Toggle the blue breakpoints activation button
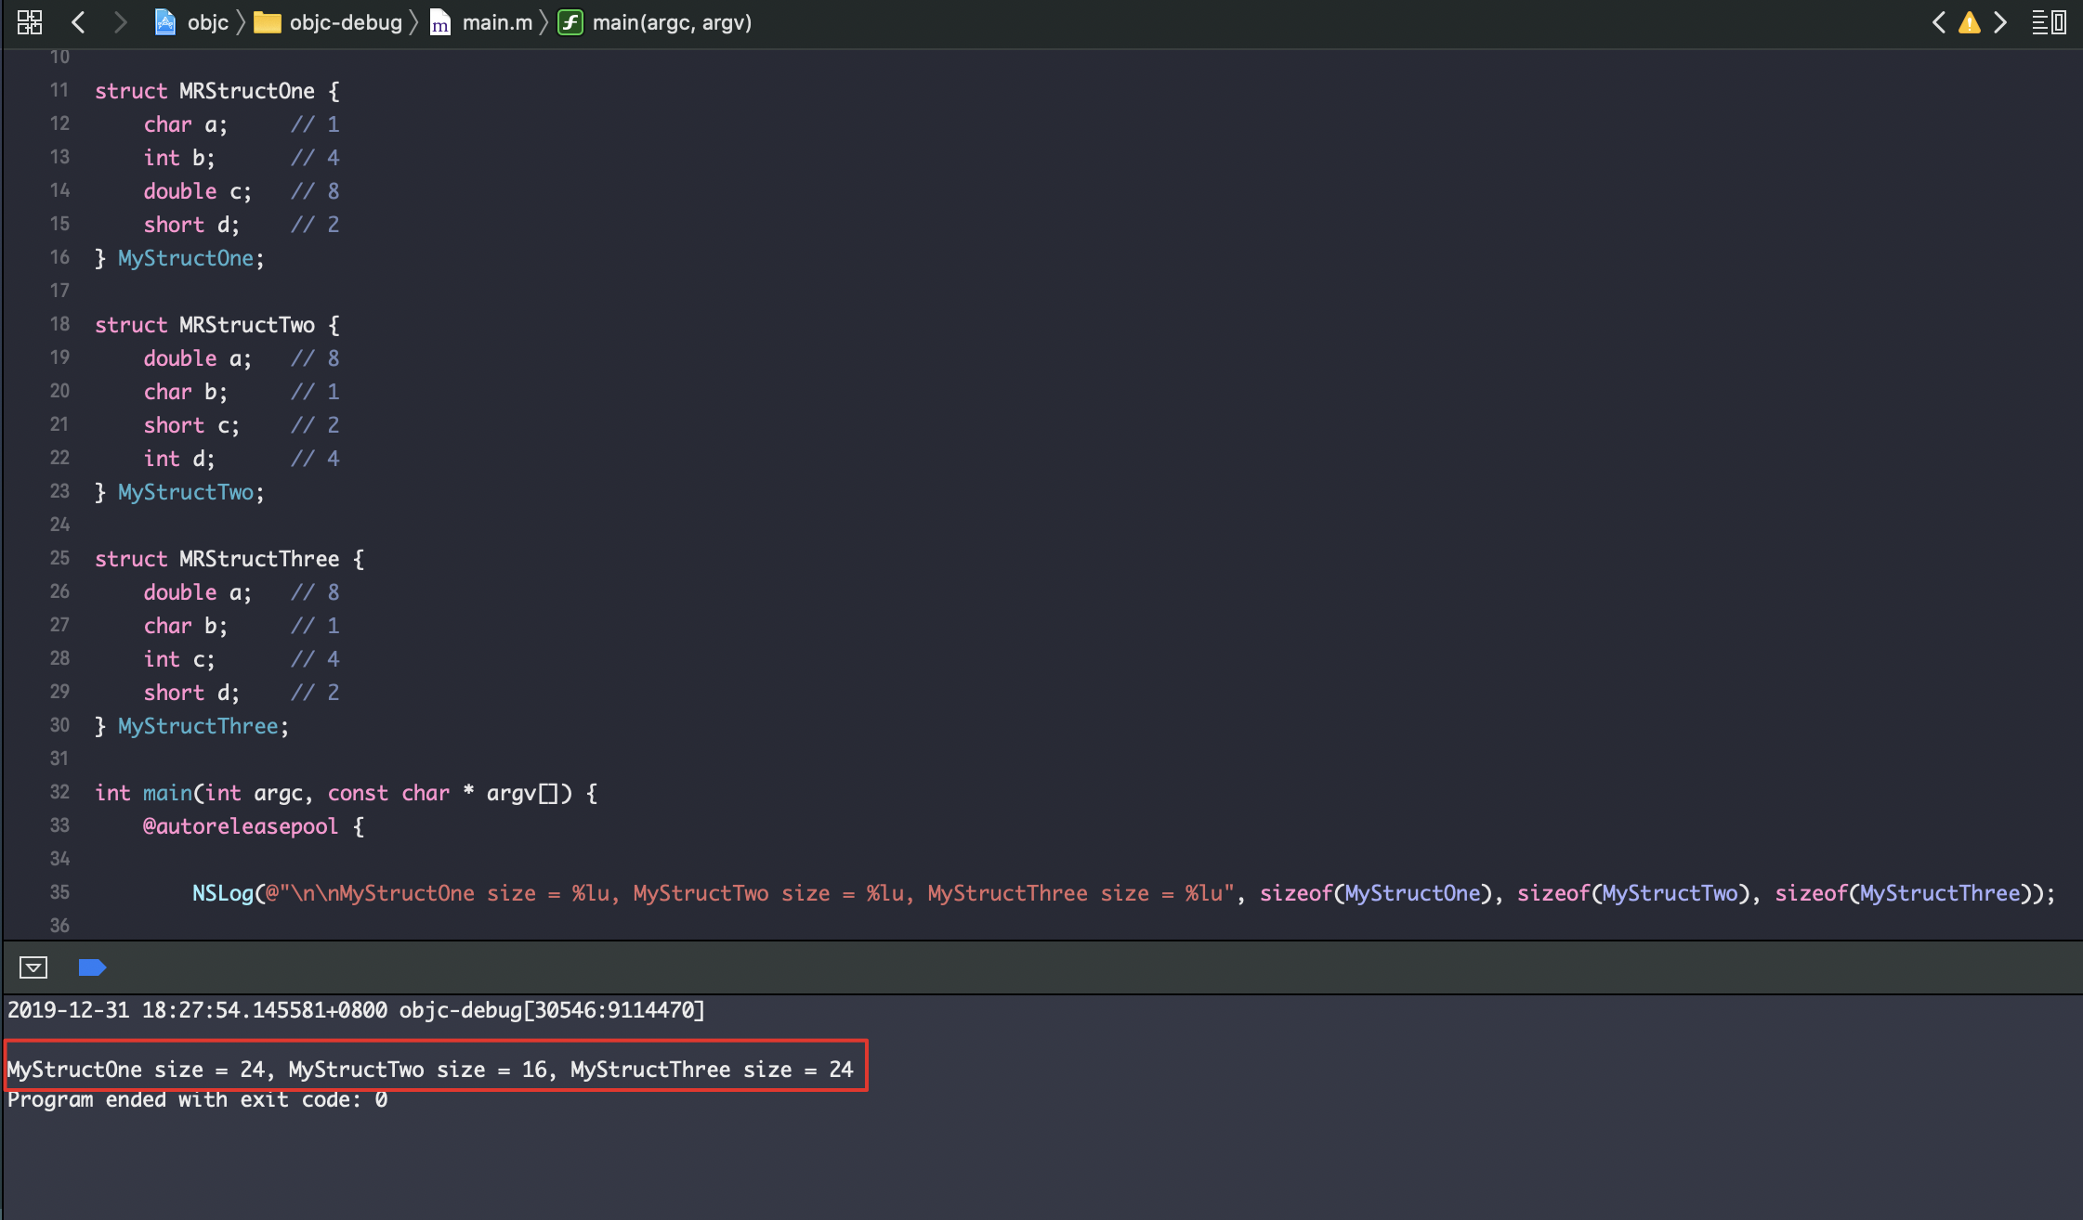Viewport: 2083px width, 1220px height. click(x=92, y=967)
